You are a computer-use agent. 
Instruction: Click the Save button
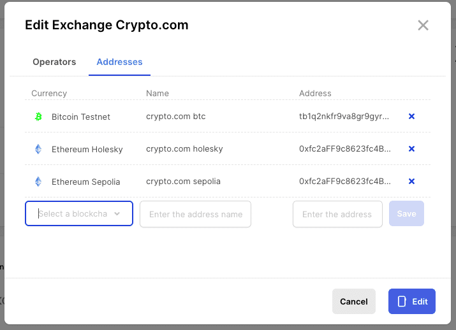click(406, 213)
